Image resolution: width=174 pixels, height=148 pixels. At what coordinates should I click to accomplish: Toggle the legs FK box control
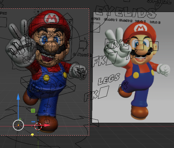[x=104, y=92]
